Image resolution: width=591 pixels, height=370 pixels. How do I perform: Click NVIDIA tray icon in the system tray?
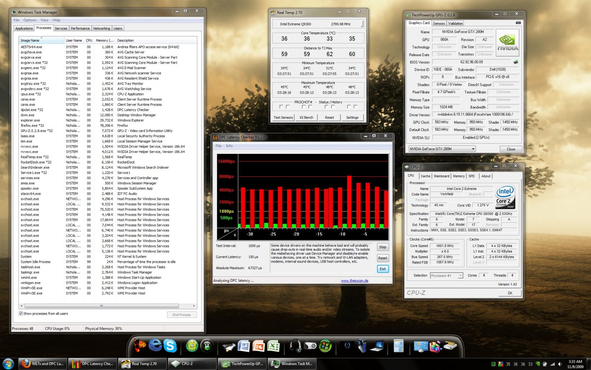(x=538, y=364)
